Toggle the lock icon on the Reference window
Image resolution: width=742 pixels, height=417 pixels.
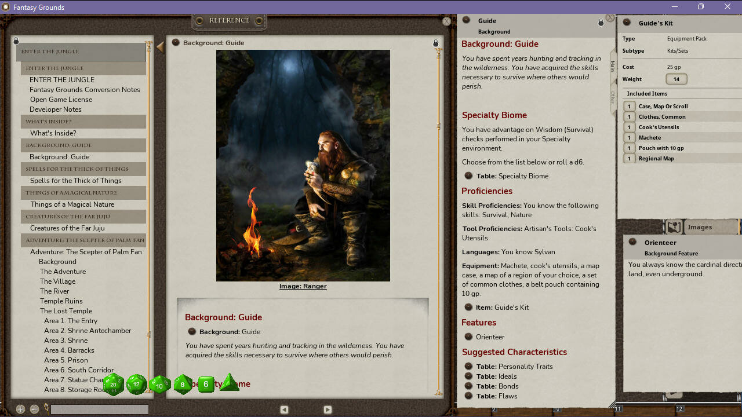coord(435,42)
